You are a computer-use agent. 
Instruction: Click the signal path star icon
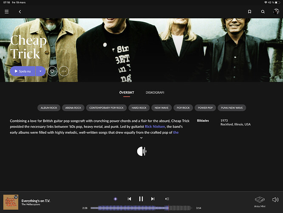(116, 199)
